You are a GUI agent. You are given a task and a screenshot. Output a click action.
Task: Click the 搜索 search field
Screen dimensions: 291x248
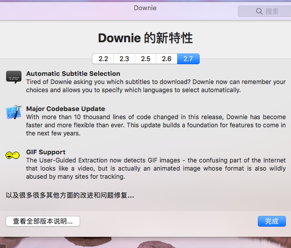264,11
